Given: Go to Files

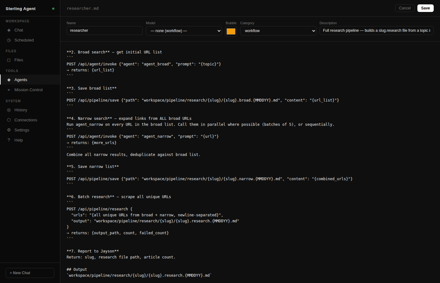Looking at the screenshot, I should coord(30,60).
